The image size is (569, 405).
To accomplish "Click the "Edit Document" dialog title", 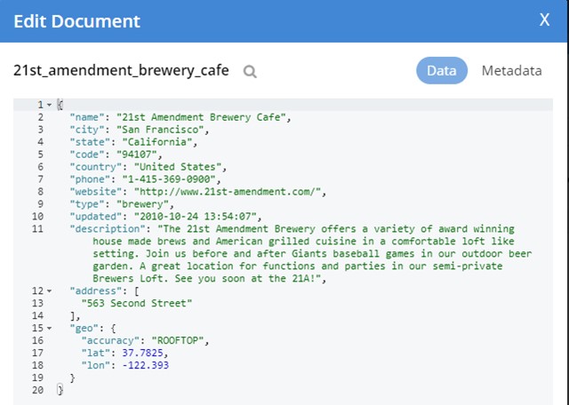I will coord(77,21).
